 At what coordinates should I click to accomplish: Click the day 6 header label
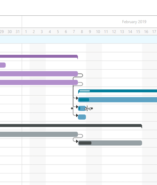pyautogui.click(x=66, y=32)
